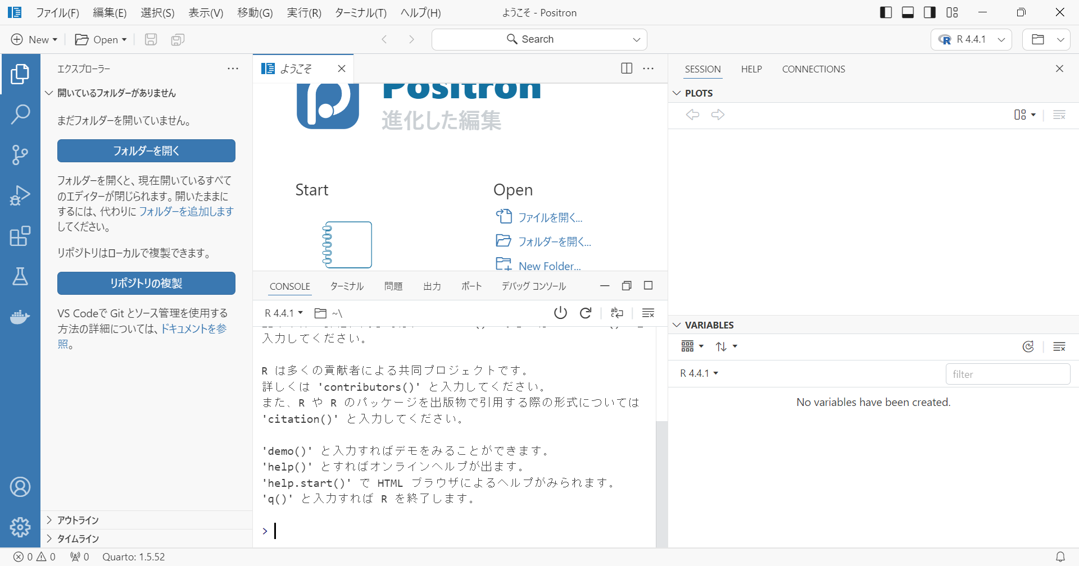Viewport: 1079px width, 566px height.
Task: Refresh the Variables pane
Action: tap(1028, 346)
